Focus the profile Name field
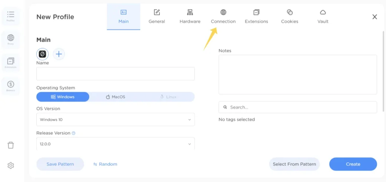The height and width of the screenshot is (182, 386). [115, 74]
